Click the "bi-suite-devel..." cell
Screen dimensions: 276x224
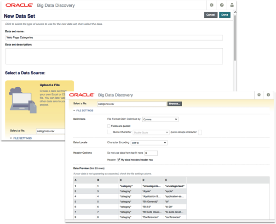coord(175,212)
